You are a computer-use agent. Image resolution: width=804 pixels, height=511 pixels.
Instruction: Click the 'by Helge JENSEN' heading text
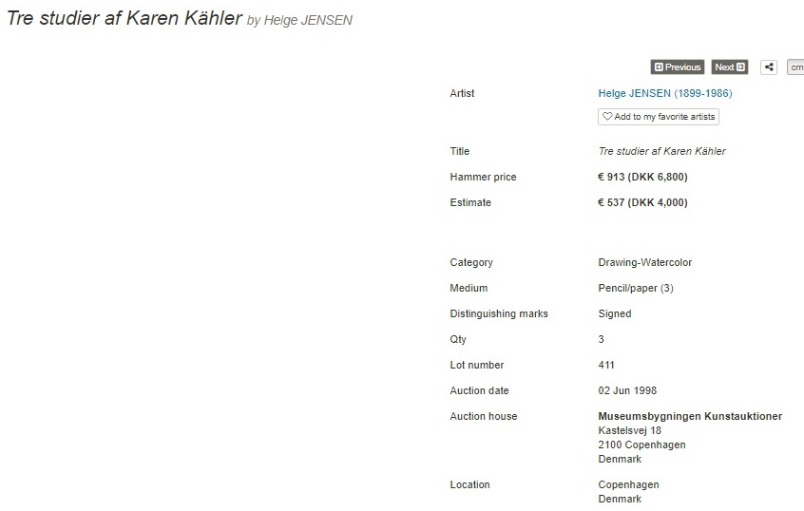click(299, 20)
